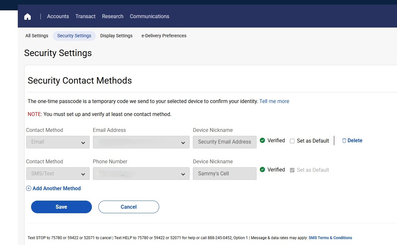Click the Home icon in the navigation bar
The image size is (397, 245).
tap(27, 16)
